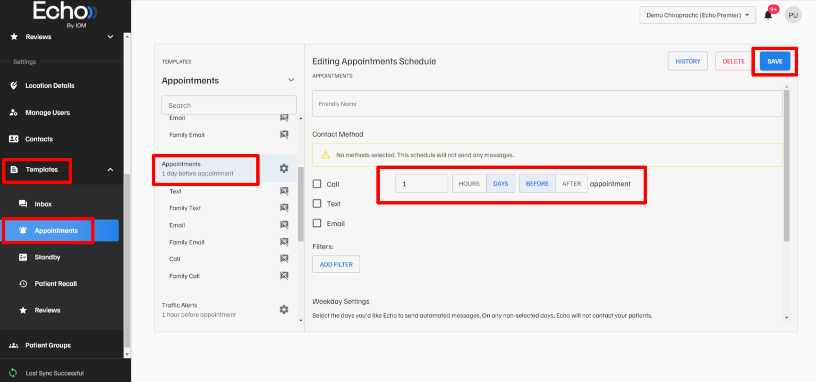Collapse the Templates sidebar menu
Viewport: 816px width, 382px height.
click(110, 169)
